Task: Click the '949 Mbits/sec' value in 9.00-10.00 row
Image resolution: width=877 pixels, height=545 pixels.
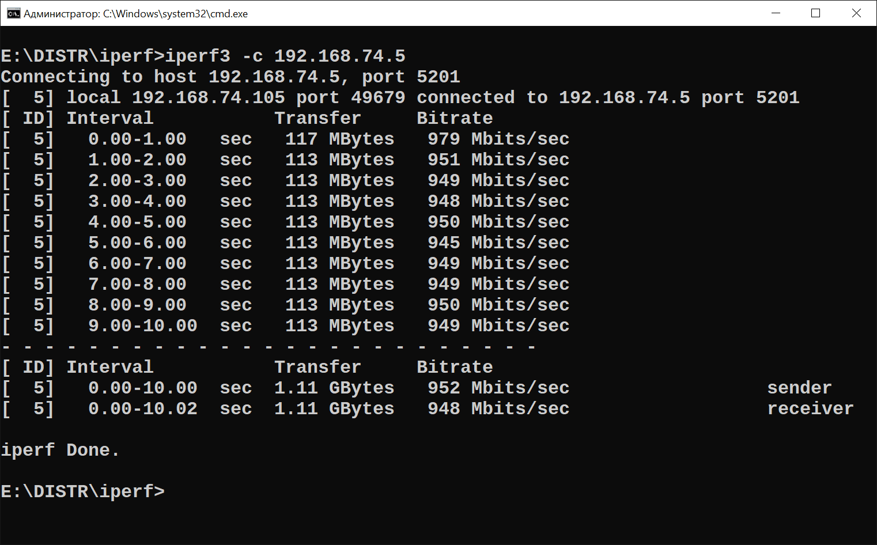Action: click(x=498, y=326)
